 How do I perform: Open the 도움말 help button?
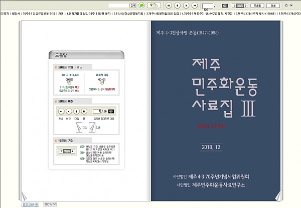(x=257, y=5)
